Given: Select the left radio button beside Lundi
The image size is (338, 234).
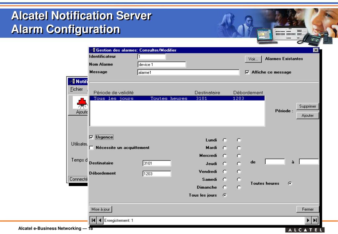Looking at the screenshot, I should (225, 140).
